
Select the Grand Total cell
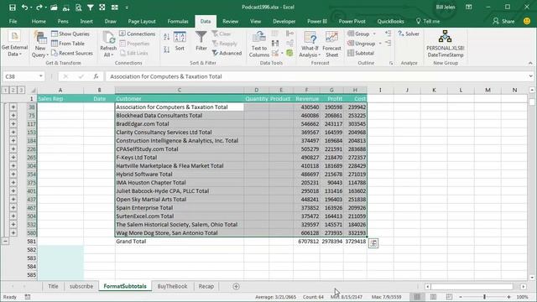click(180, 242)
